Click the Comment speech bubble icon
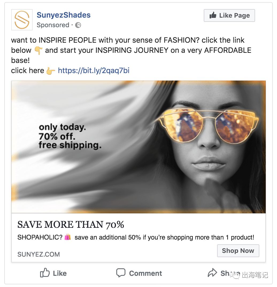 click(x=121, y=273)
